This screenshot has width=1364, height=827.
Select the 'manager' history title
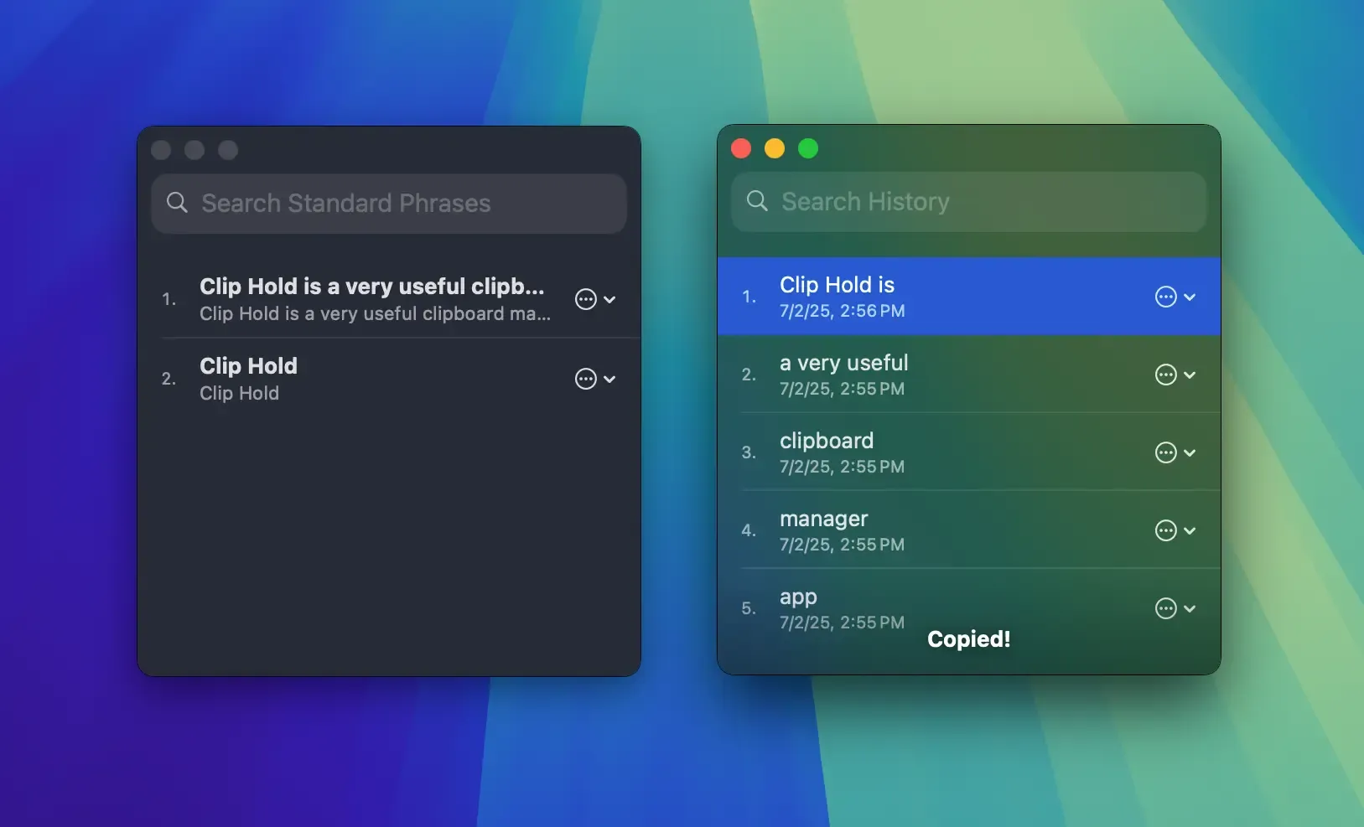pos(823,519)
